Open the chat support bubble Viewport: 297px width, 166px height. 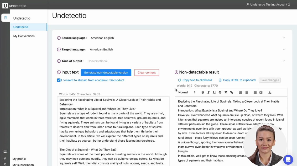288,159
